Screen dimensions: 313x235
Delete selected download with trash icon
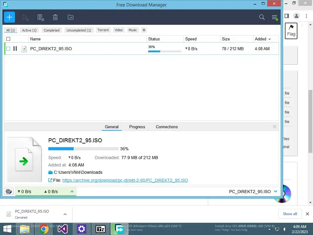point(55,17)
